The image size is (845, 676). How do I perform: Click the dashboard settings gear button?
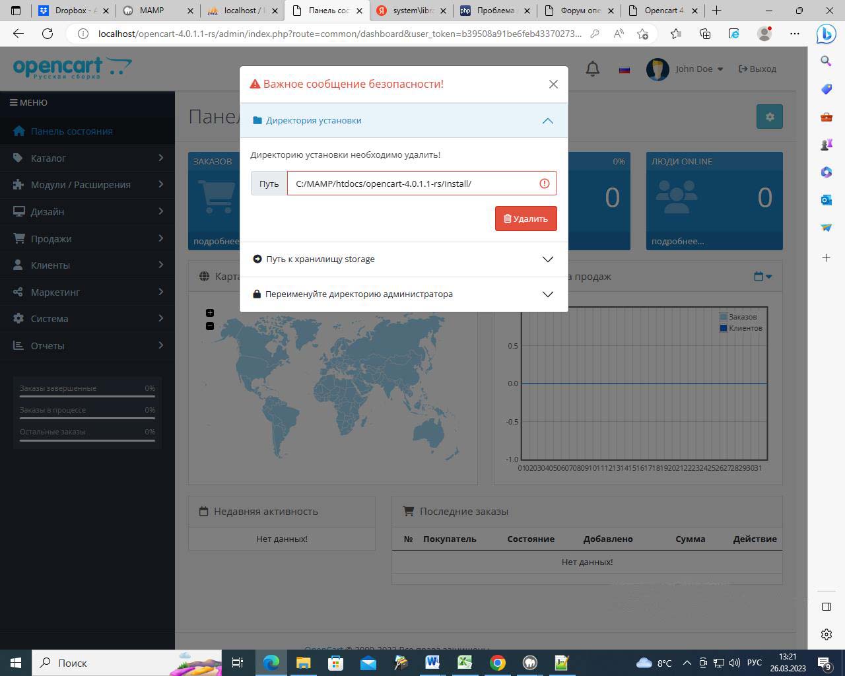[x=769, y=117]
